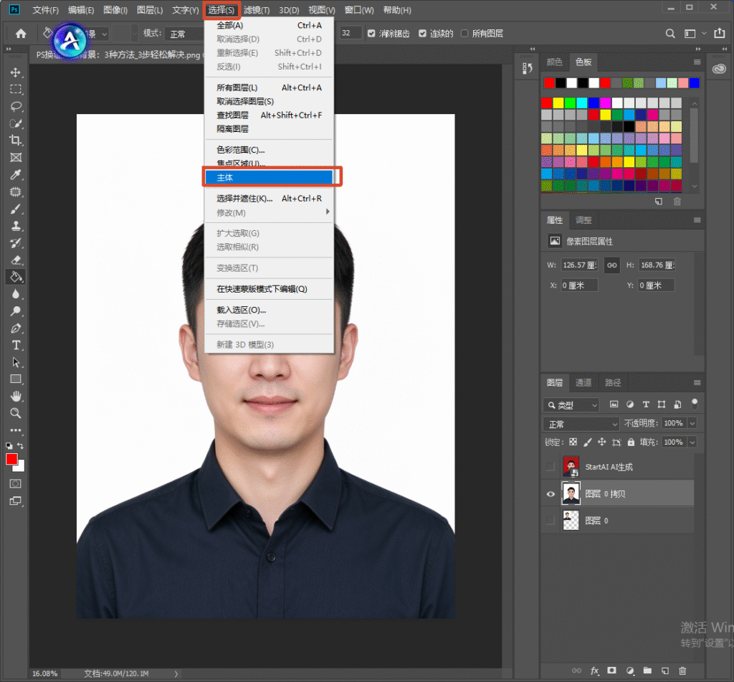Click the red foreground color swatch
Screen dimensions: 734x682
(11, 460)
